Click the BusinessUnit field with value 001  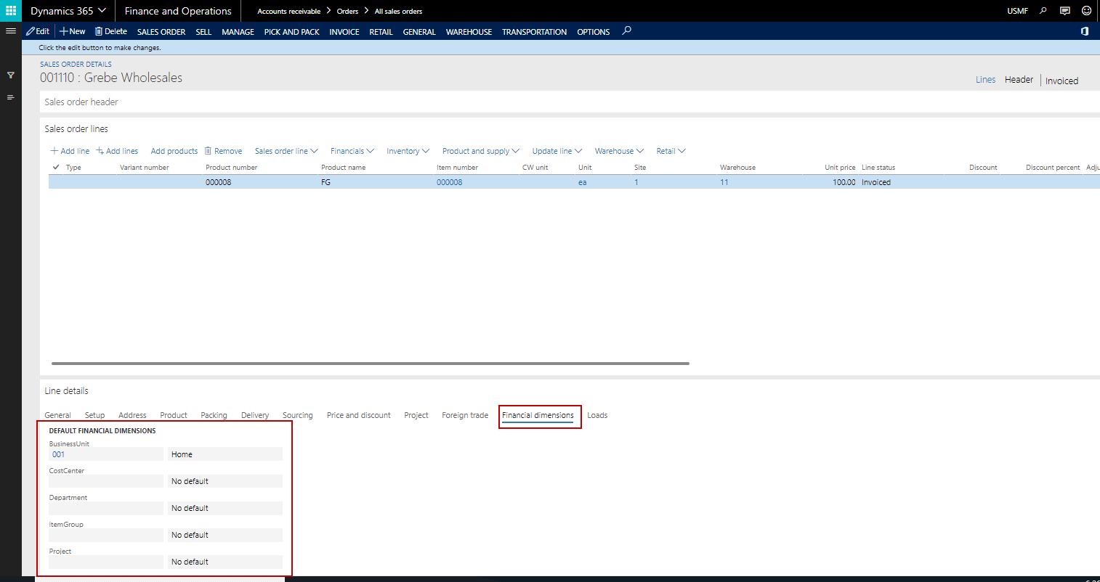coord(106,454)
